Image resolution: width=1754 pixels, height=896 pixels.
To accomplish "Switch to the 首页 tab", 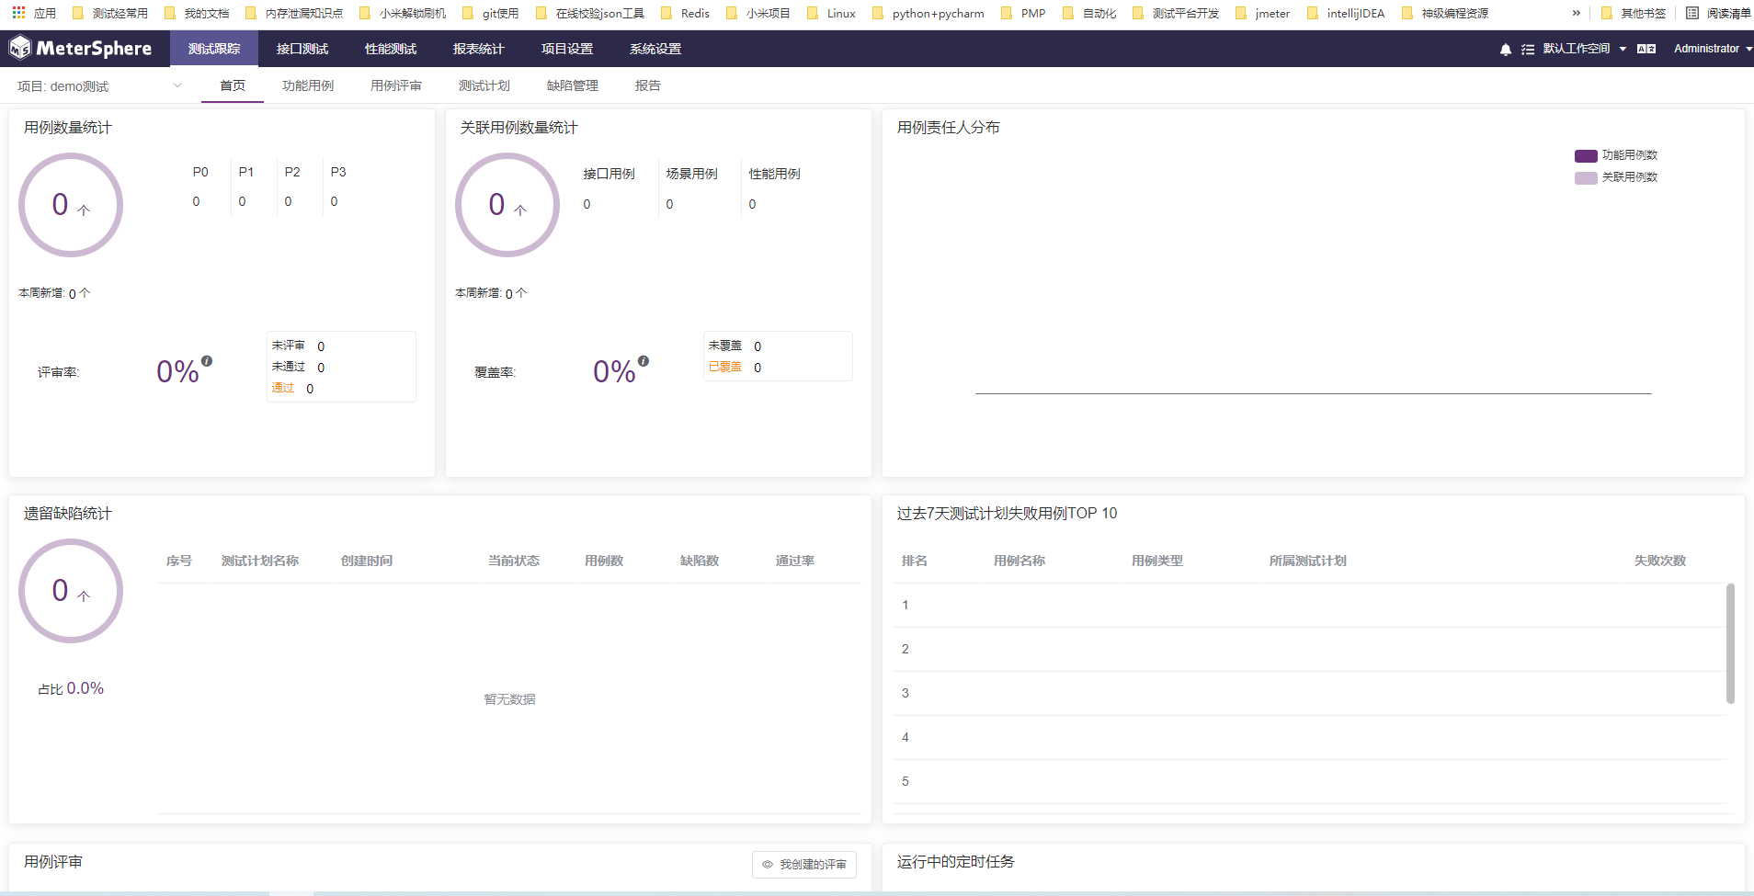I will tap(233, 85).
